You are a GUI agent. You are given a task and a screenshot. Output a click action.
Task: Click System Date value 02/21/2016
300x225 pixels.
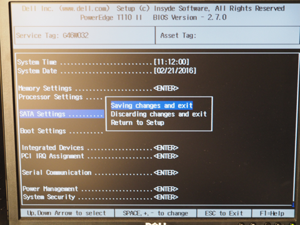pyautogui.click(x=175, y=71)
